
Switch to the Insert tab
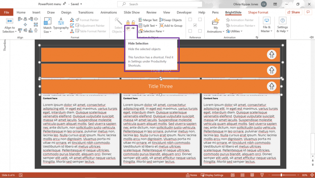[x=37, y=12]
